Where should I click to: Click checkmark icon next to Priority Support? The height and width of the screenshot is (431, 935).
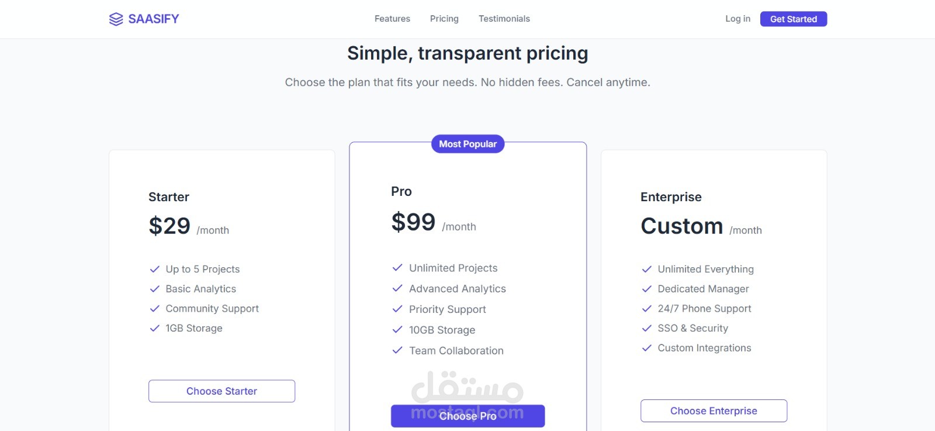(397, 309)
